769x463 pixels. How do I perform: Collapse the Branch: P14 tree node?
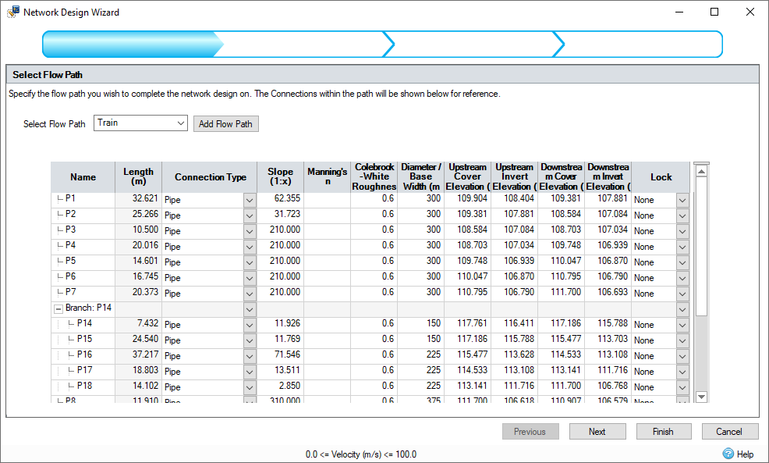tap(58, 309)
